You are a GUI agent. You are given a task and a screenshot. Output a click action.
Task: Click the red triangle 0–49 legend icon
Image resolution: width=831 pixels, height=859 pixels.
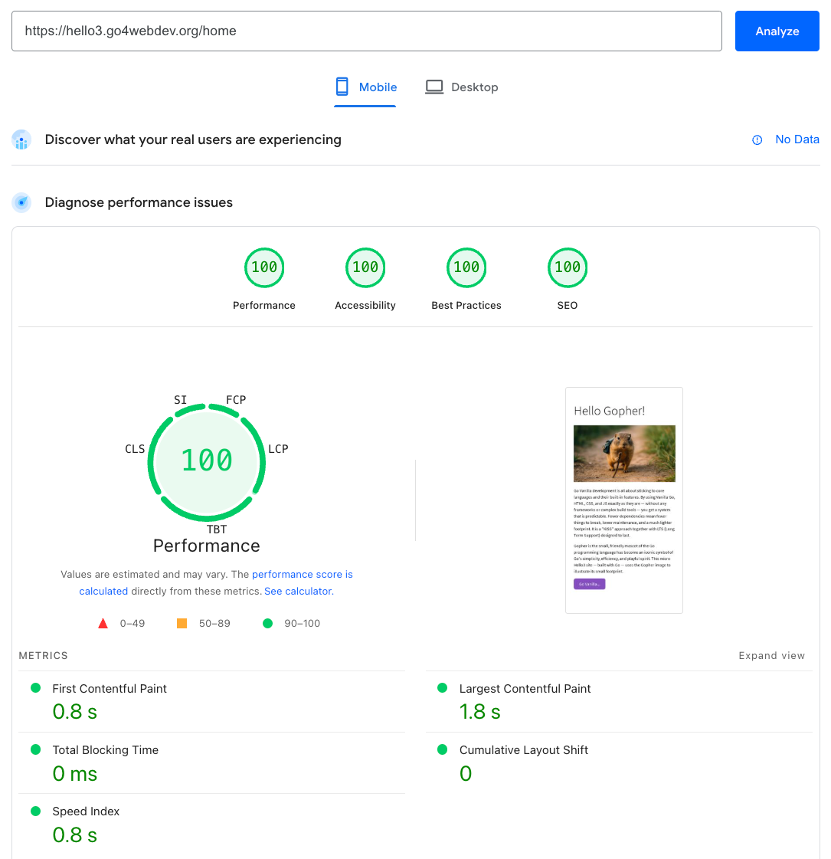[x=103, y=624]
